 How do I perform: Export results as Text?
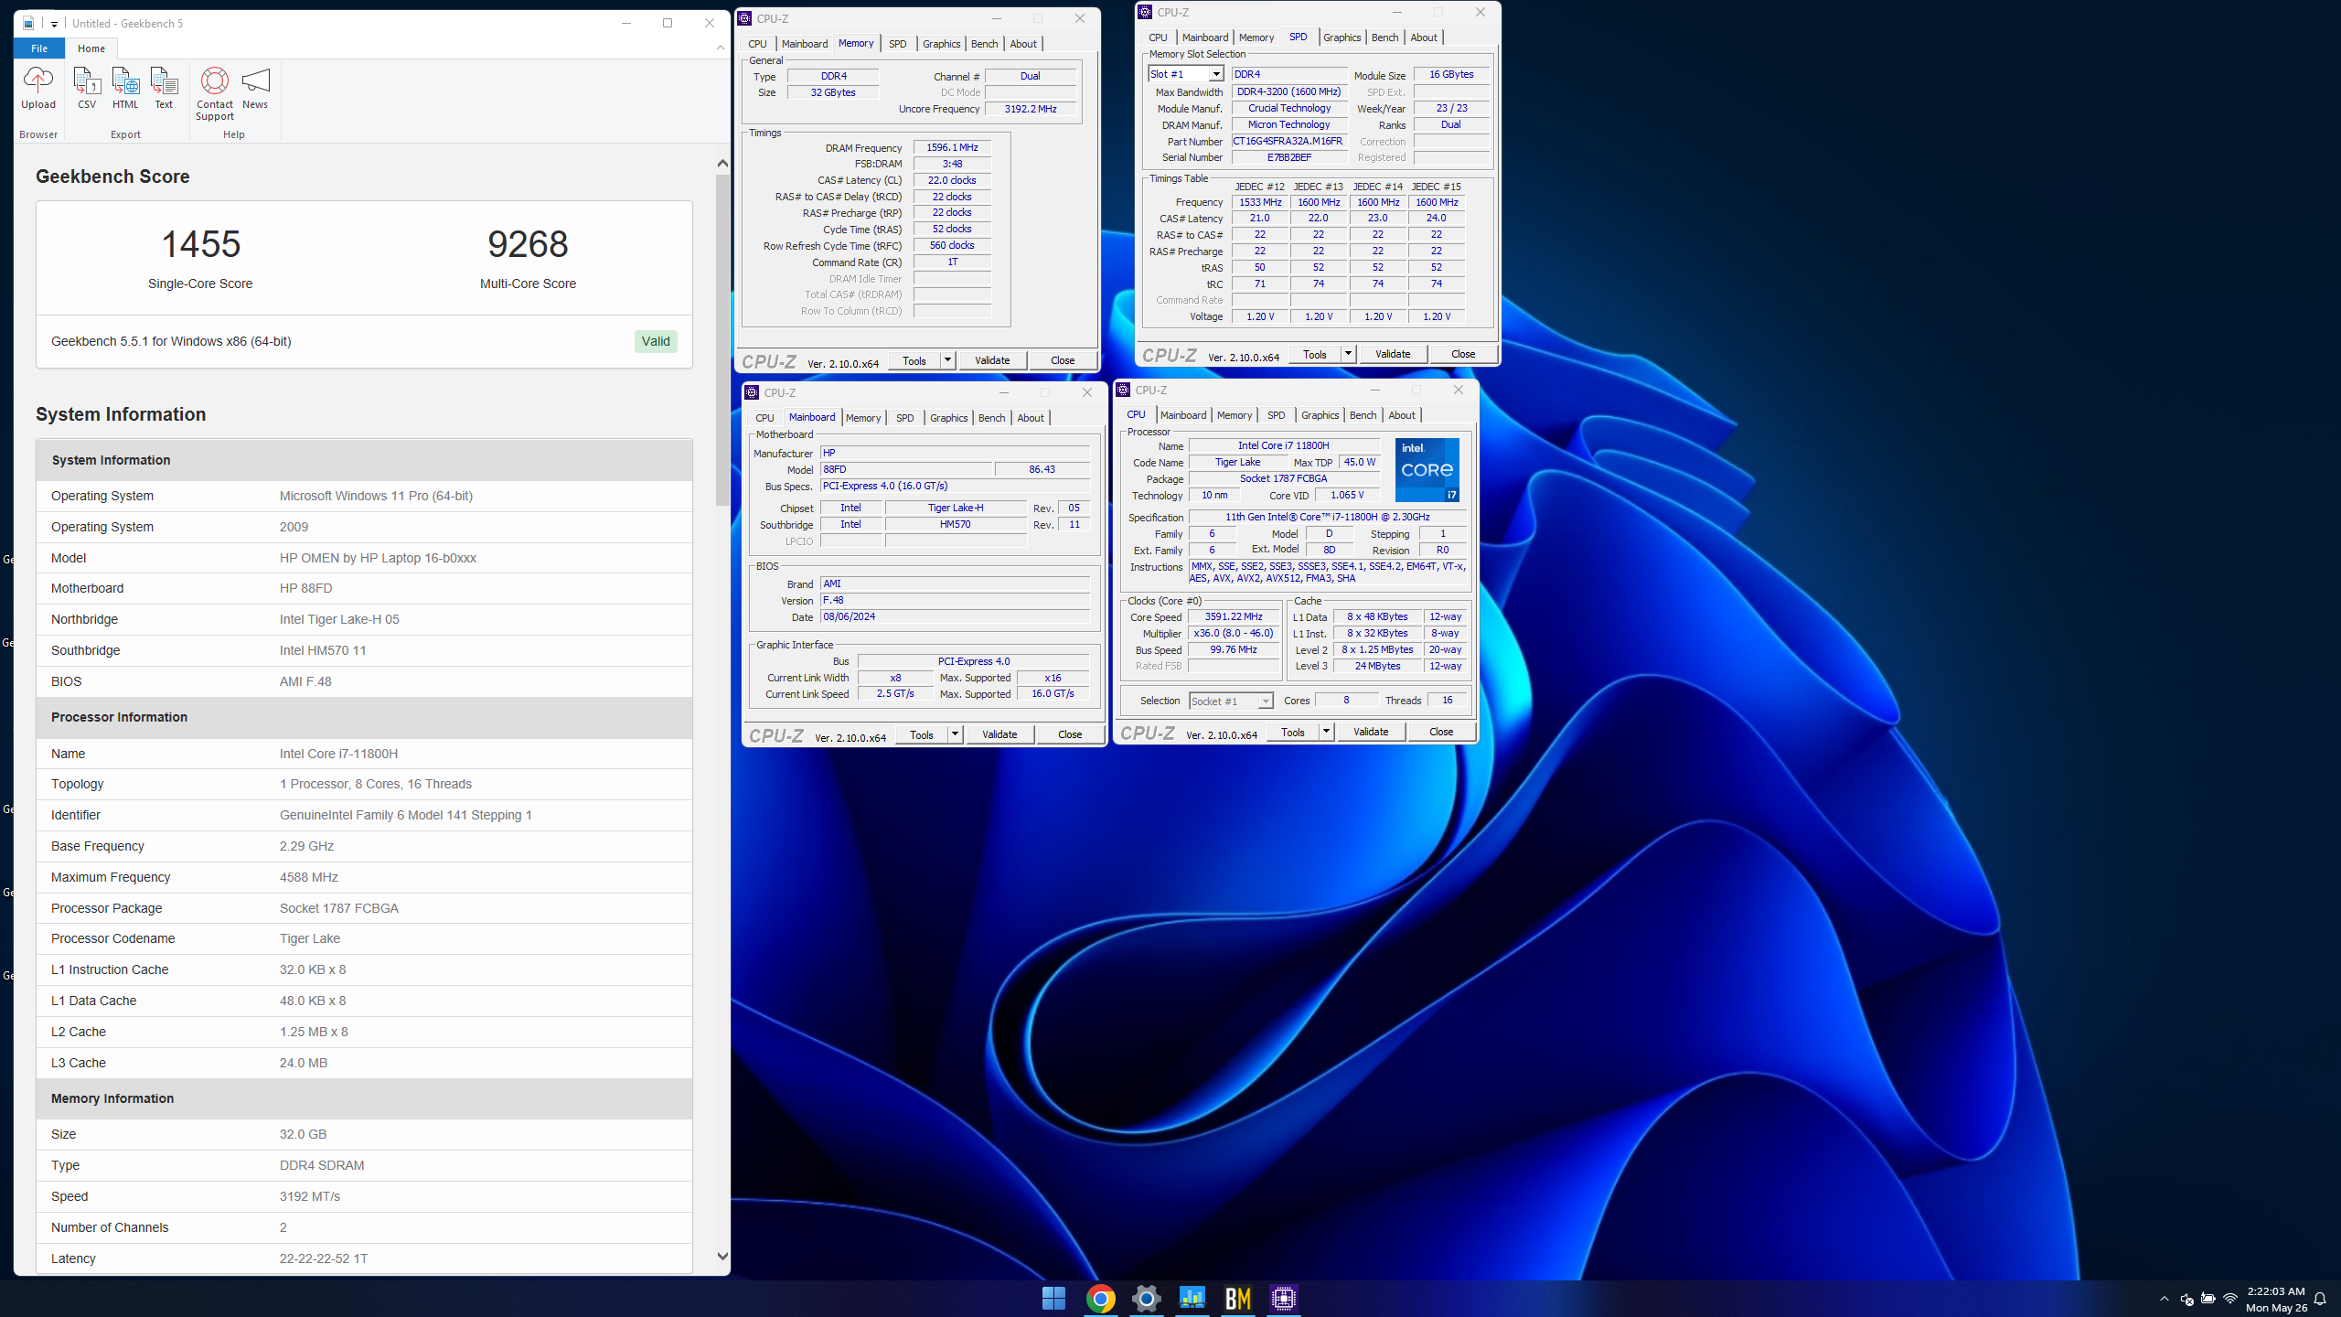(x=164, y=88)
